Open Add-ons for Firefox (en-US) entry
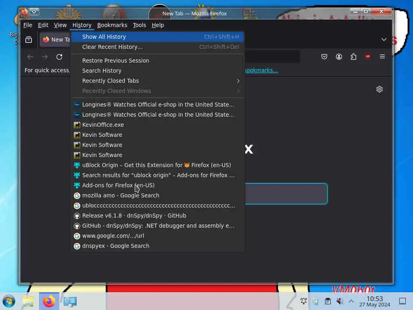The image size is (413, 310). point(158,185)
